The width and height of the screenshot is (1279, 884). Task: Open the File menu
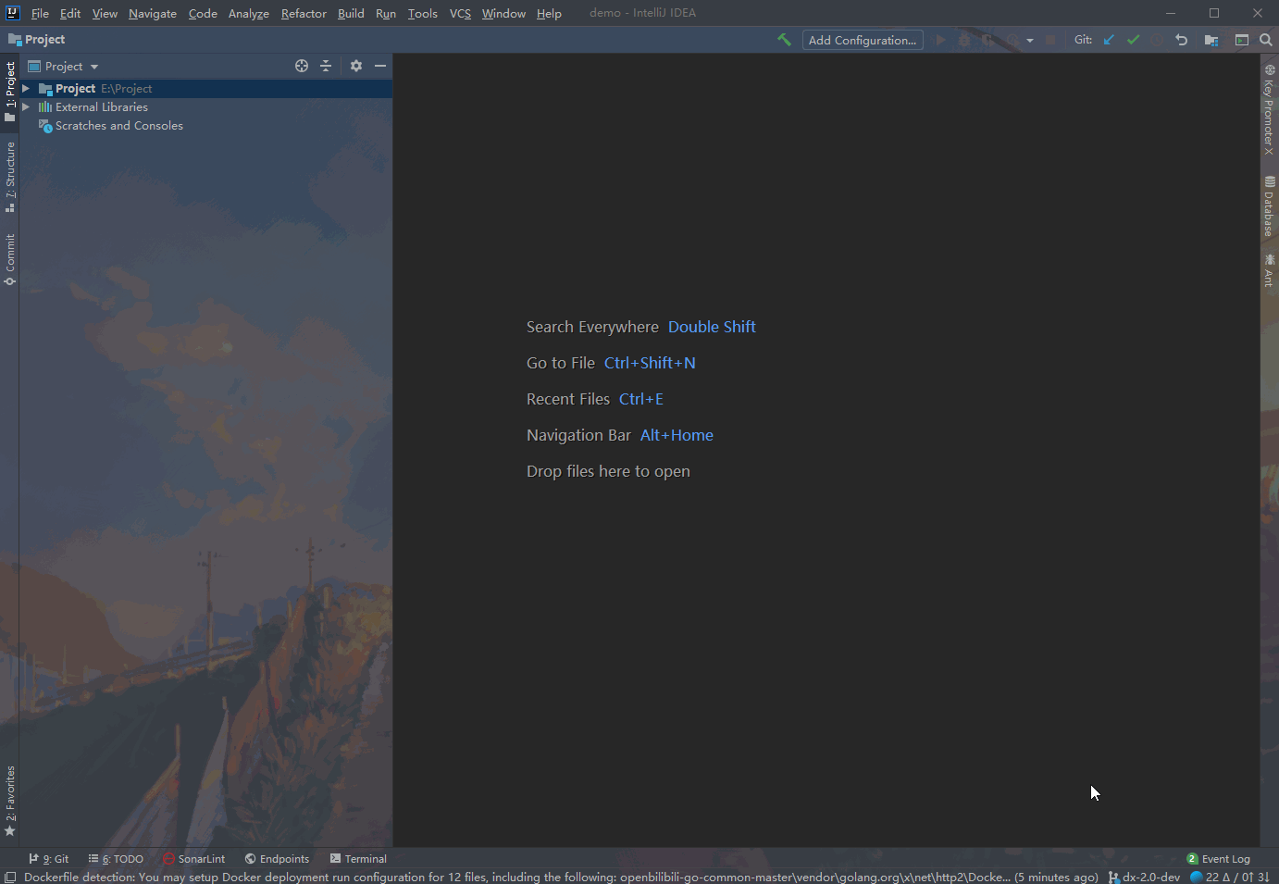pos(40,13)
